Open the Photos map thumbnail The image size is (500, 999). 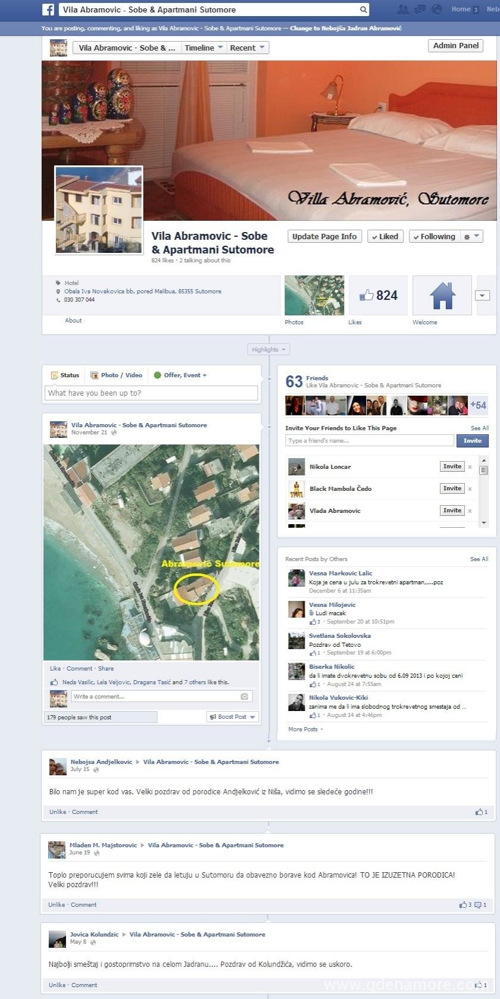(314, 295)
